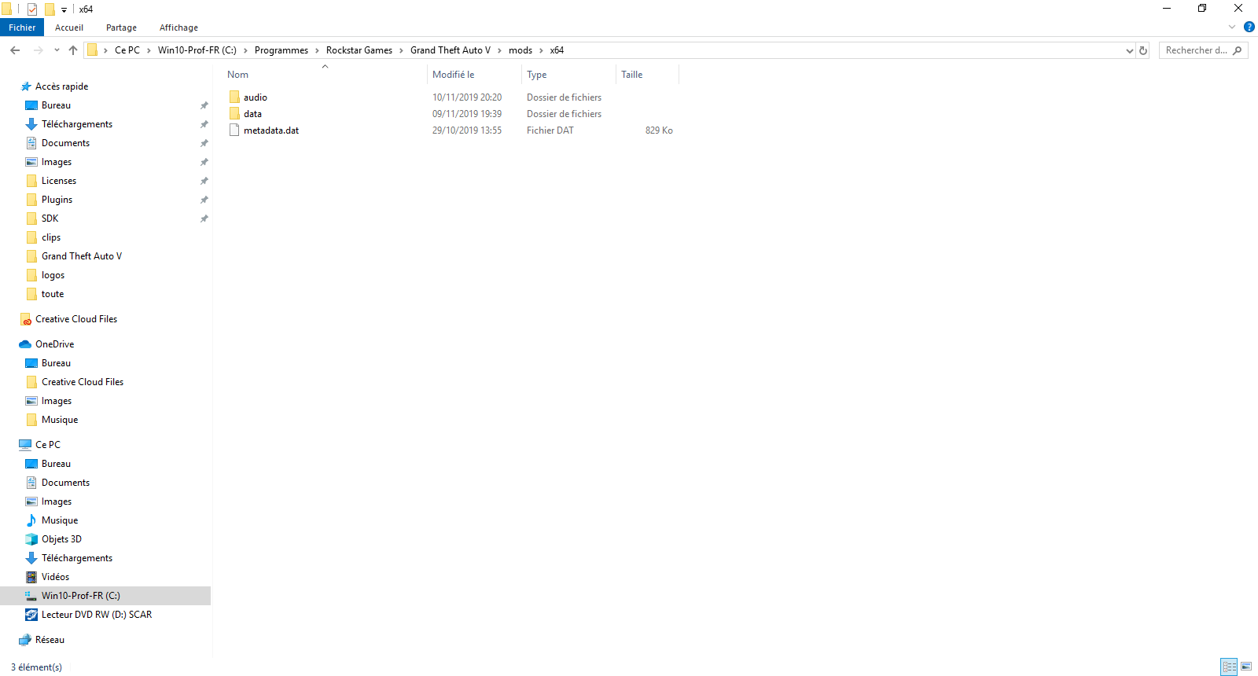1258x676 pixels.
Task: Open the recent locations dropdown arrow
Action: point(57,50)
